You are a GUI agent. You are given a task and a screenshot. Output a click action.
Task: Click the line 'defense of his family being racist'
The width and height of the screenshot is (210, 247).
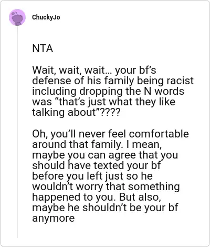coord(113,81)
